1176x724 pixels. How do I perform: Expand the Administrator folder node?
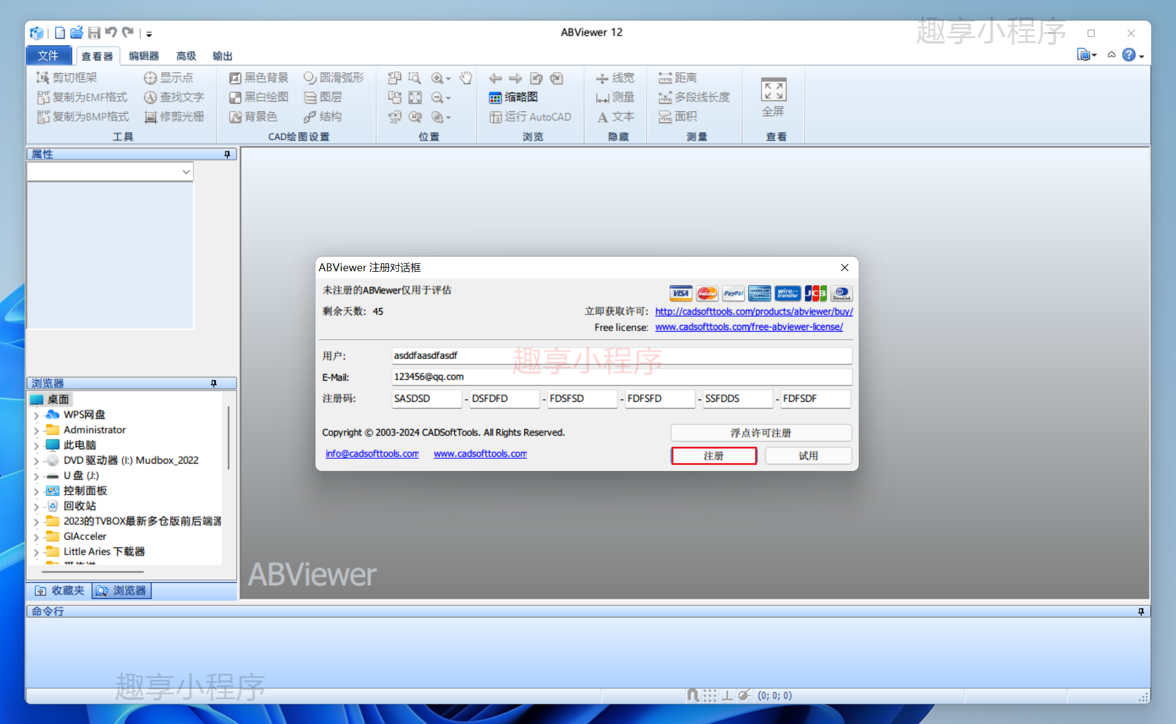coord(36,430)
